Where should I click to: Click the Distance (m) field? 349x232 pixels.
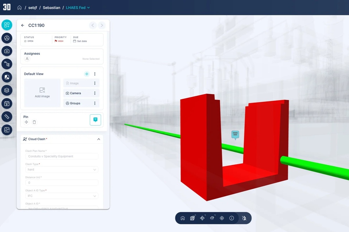point(62,183)
